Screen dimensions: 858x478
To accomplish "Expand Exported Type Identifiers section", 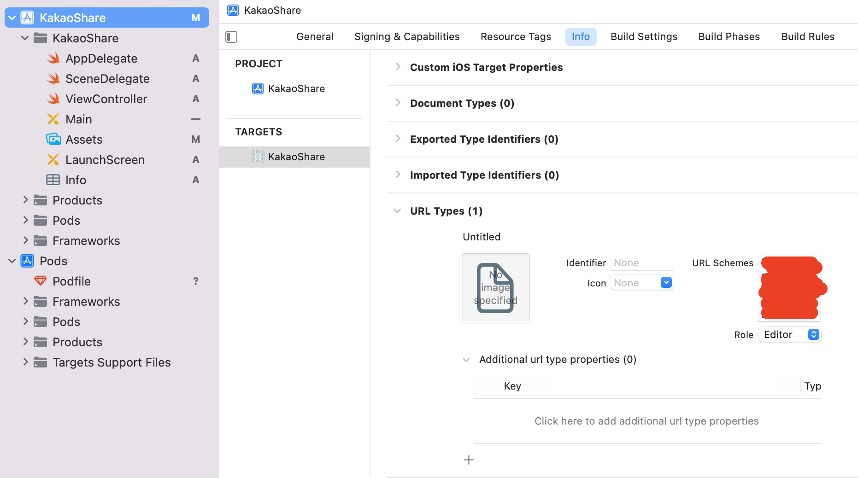I will (398, 139).
